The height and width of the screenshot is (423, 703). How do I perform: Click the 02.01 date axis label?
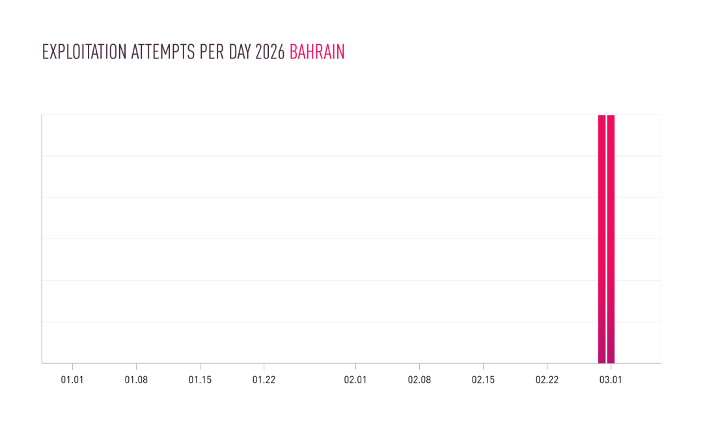click(x=355, y=380)
